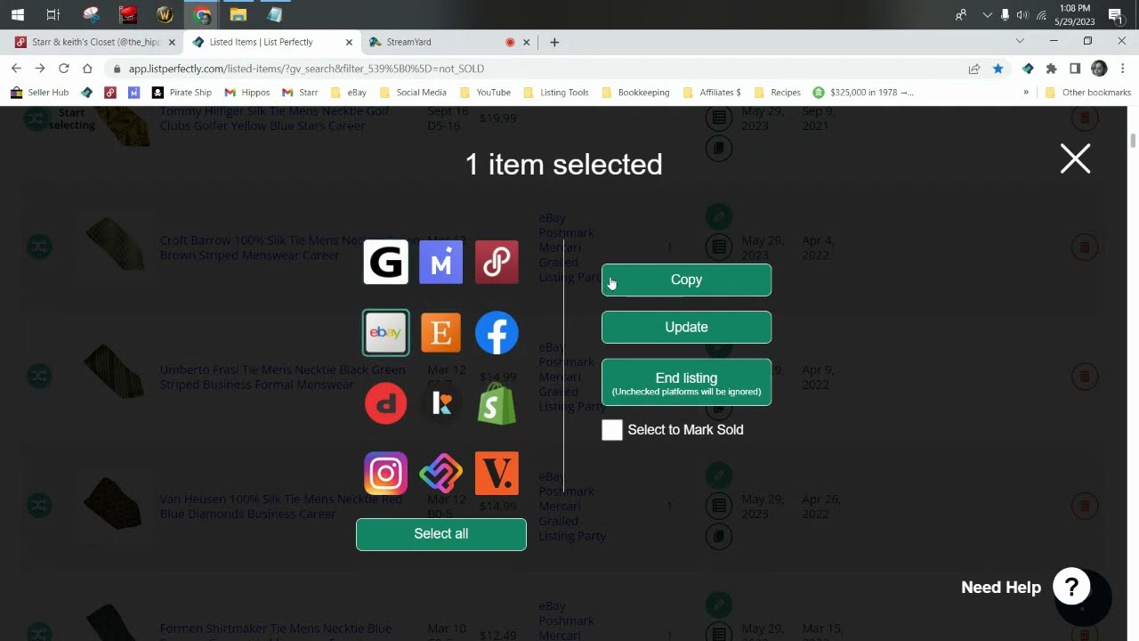
Task: Click the Update button
Action: click(686, 327)
